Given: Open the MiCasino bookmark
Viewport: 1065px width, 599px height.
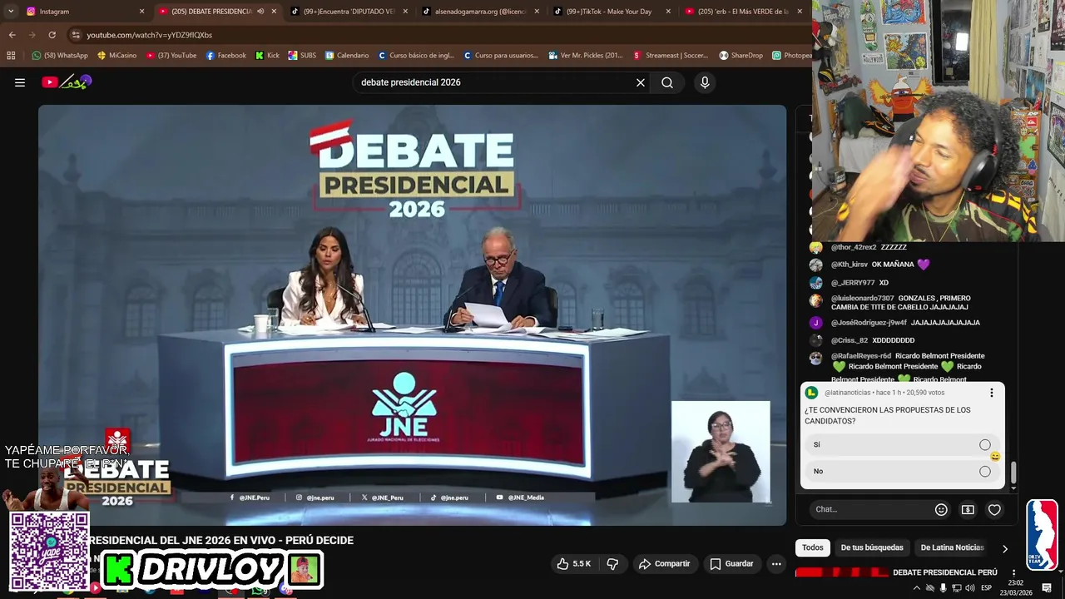Looking at the screenshot, I should tap(116, 56).
